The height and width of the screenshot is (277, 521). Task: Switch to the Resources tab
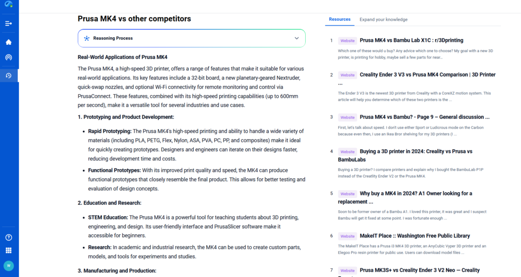pyautogui.click(x=339, y=19)
